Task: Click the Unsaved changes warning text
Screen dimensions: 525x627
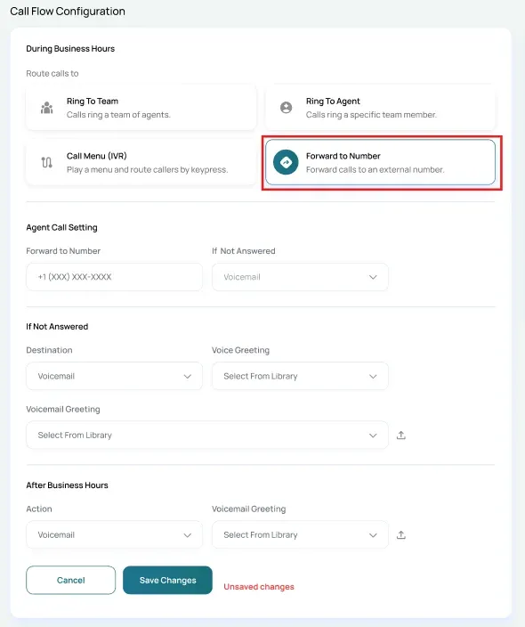Action: click(x=259, y=587)
